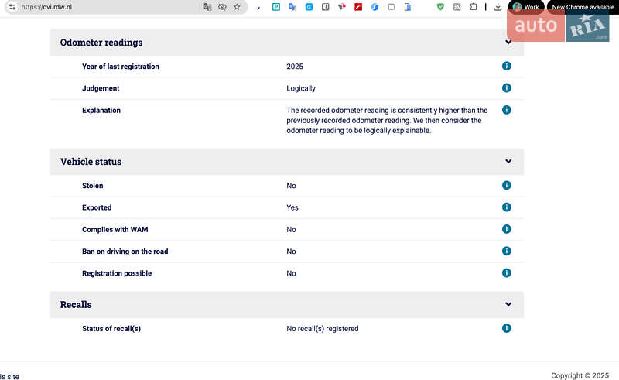Click the info icon next to Stolen
Screen dimensions: 619x380
507,186
